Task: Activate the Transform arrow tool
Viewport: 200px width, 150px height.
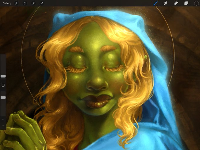Action: (x=42, y=3)
